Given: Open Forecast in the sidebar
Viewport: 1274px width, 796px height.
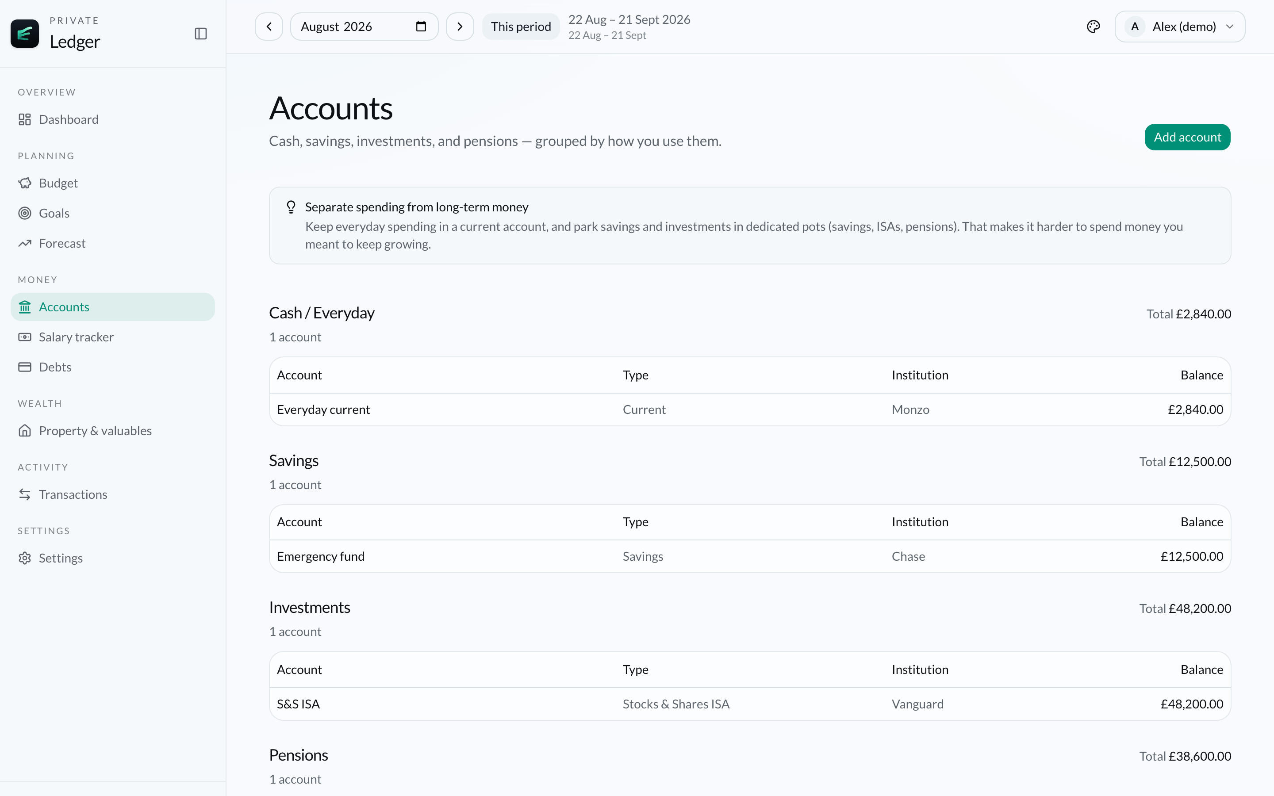Looking at the screenshot, I should tap(113, 243).
